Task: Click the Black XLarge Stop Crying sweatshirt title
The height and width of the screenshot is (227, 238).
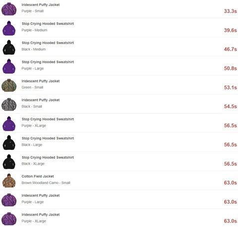Action: [x=48, y=157]
